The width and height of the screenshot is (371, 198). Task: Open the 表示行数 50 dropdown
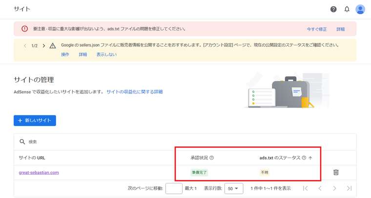pyautogui.click(x=233, y=188)
